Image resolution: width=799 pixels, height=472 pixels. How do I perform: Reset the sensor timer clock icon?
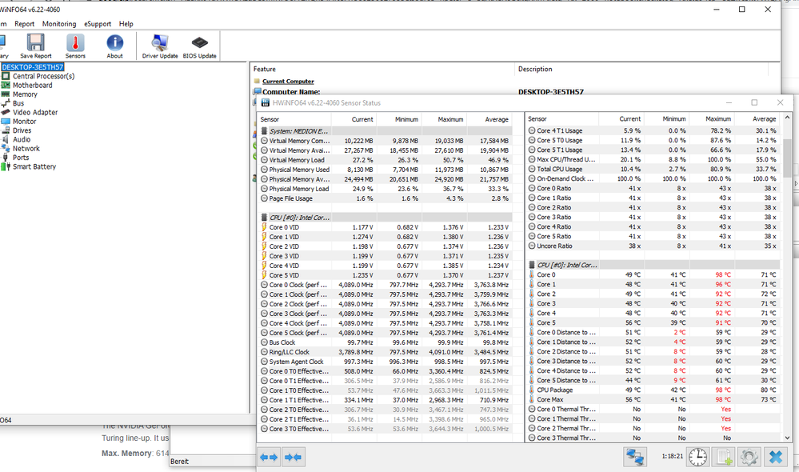click(x=698, y=457)
